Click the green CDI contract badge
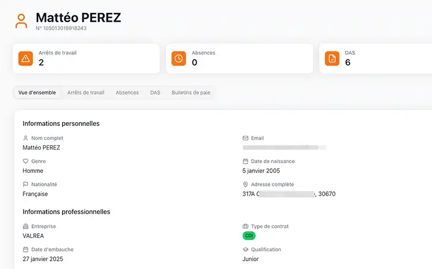Screen dimensions: 432x269 249,236
